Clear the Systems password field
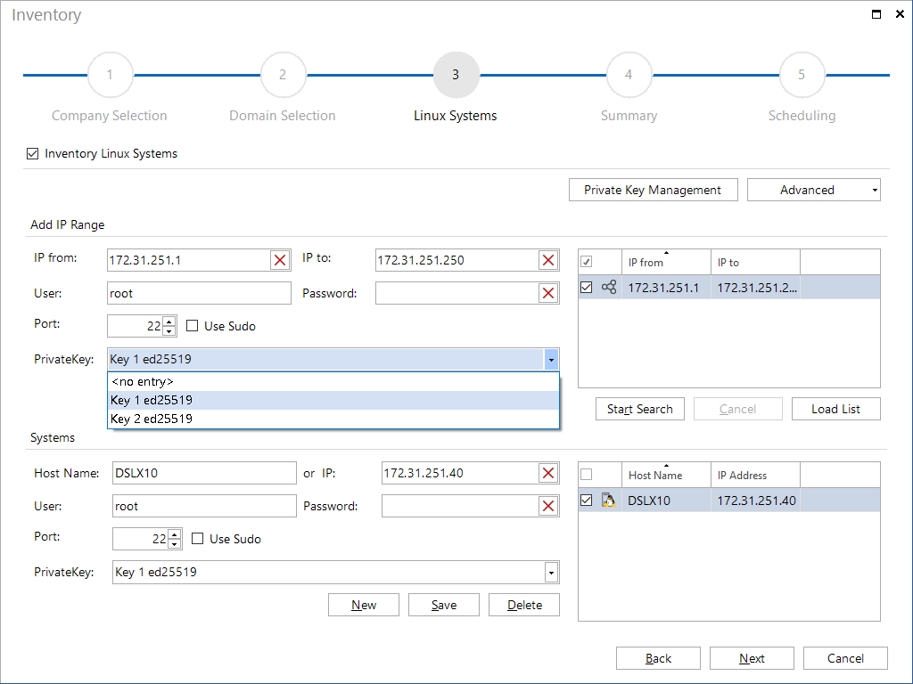 (x=549, y=505)
